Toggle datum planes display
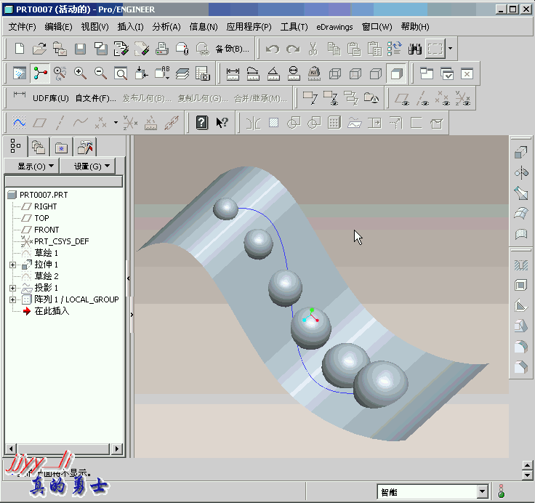 [402, 99]
